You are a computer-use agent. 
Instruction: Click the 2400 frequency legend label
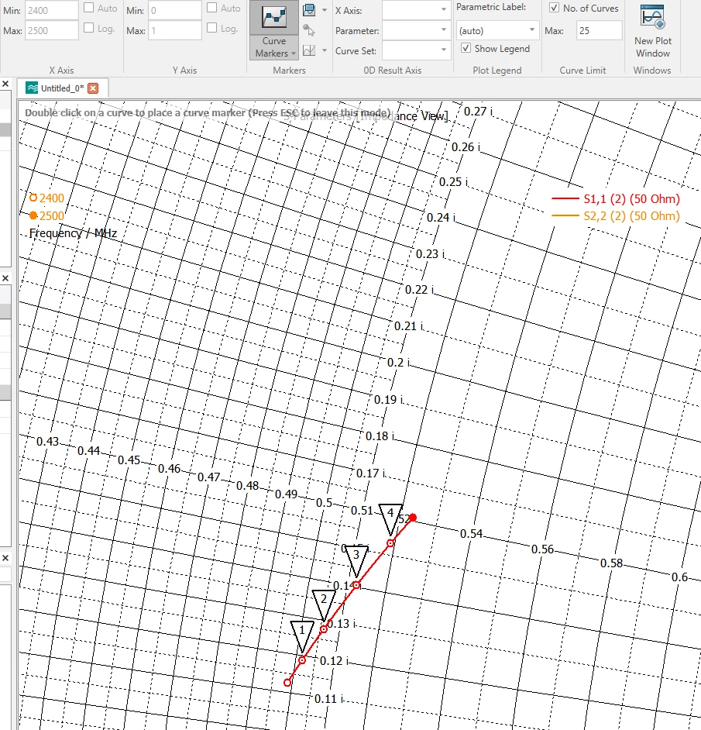51,198
